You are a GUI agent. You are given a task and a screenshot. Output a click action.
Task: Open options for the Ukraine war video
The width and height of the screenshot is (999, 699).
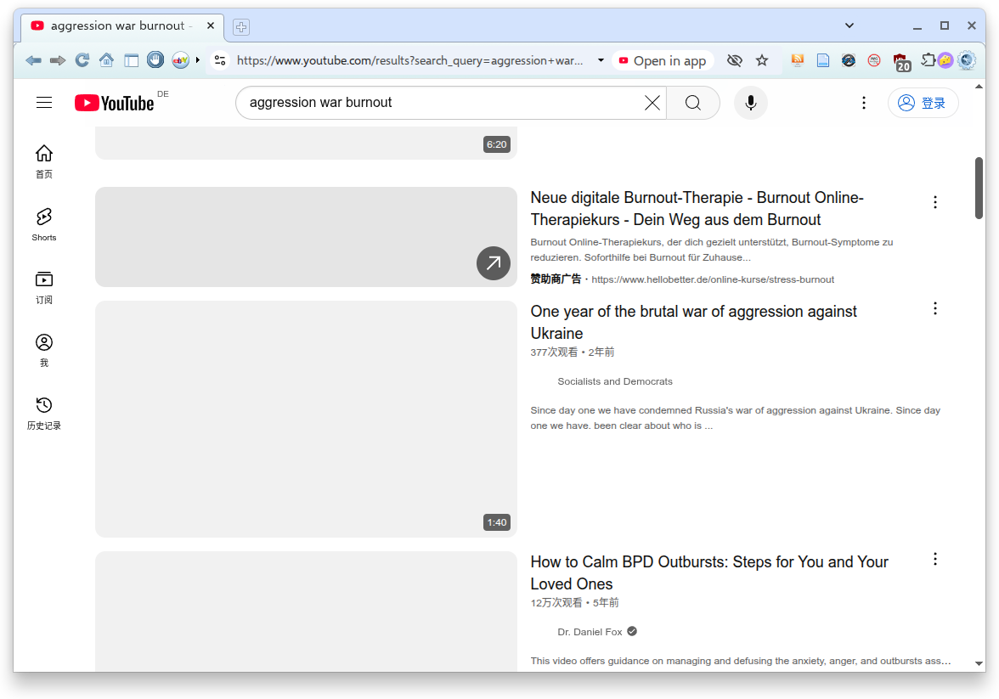(935, 308)
